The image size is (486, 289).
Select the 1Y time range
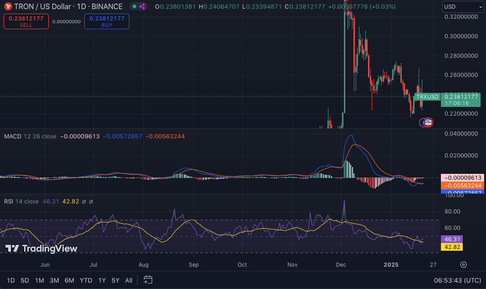pyautogui.click(x=102, y=280)
